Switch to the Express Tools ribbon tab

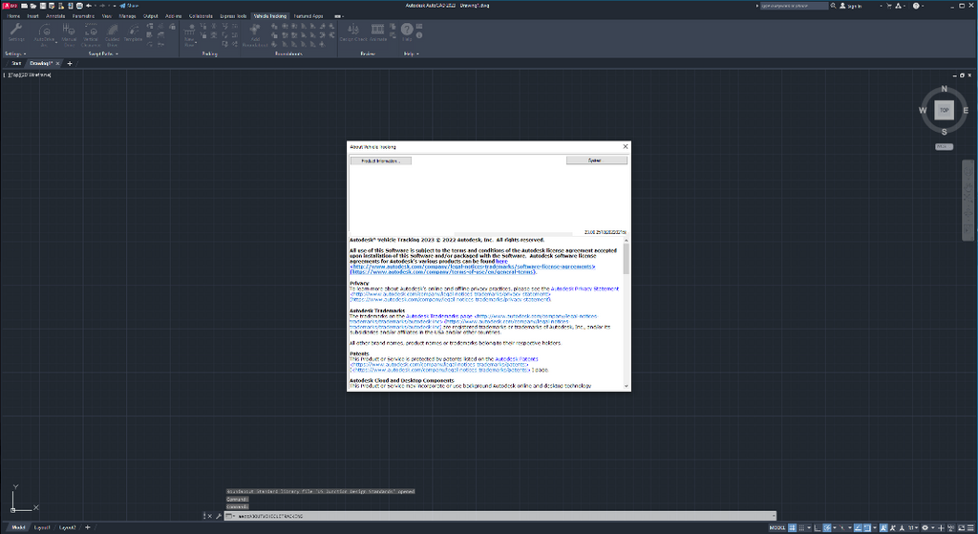[233, 16]
